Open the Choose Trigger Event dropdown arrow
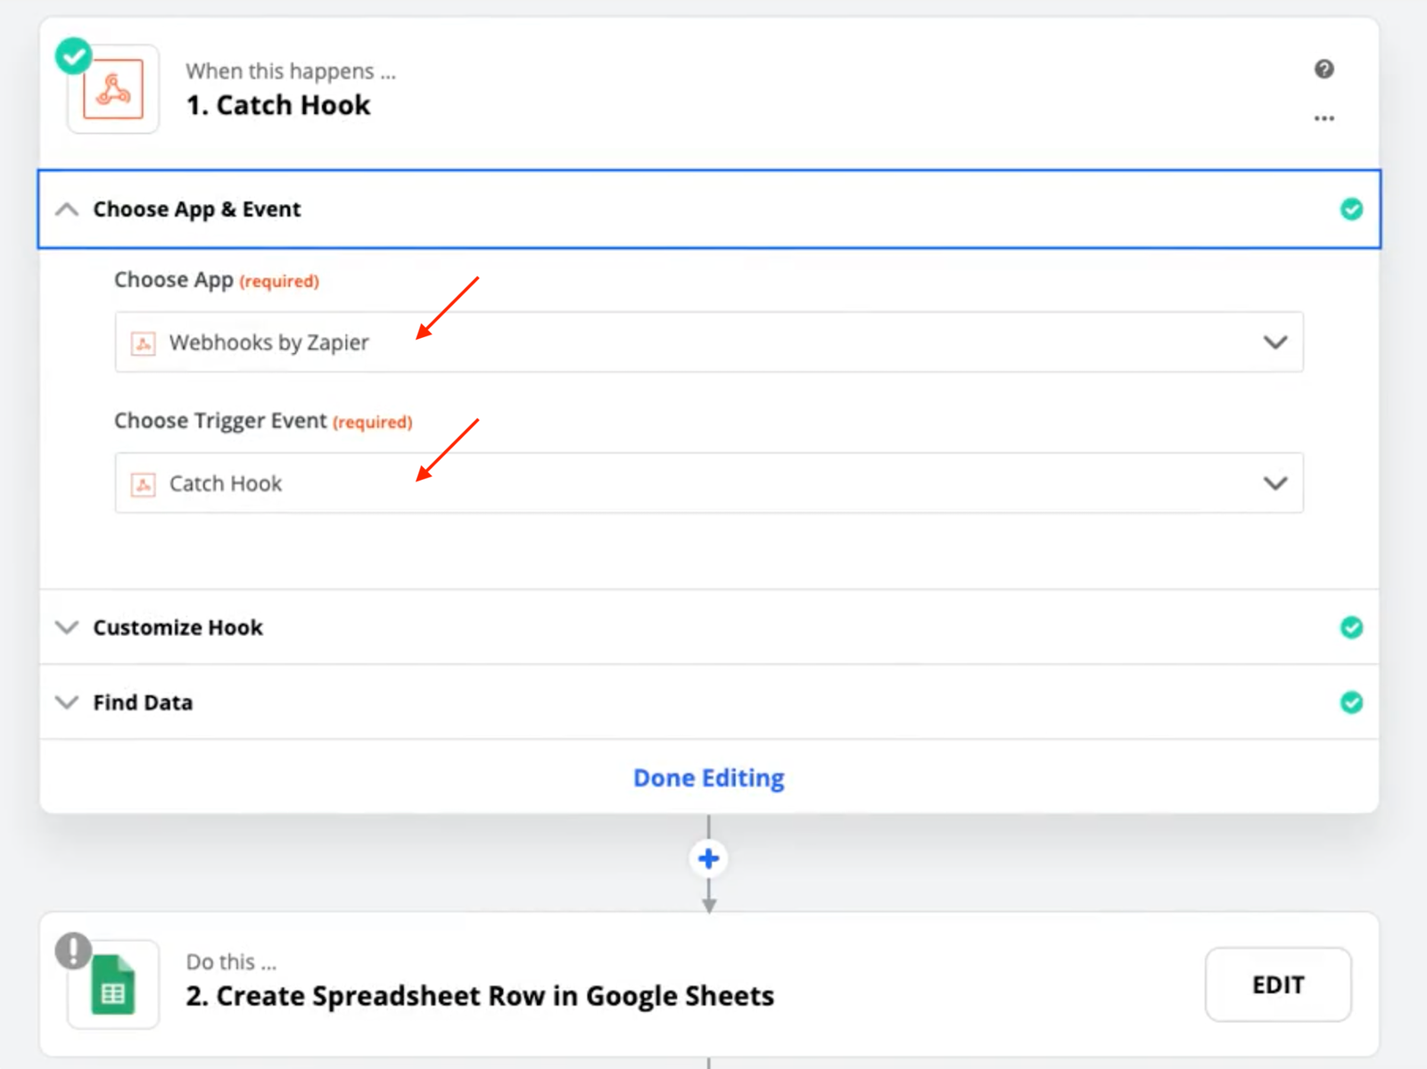Viewport: 1427px width, 1069px height. coord(1275,483)
